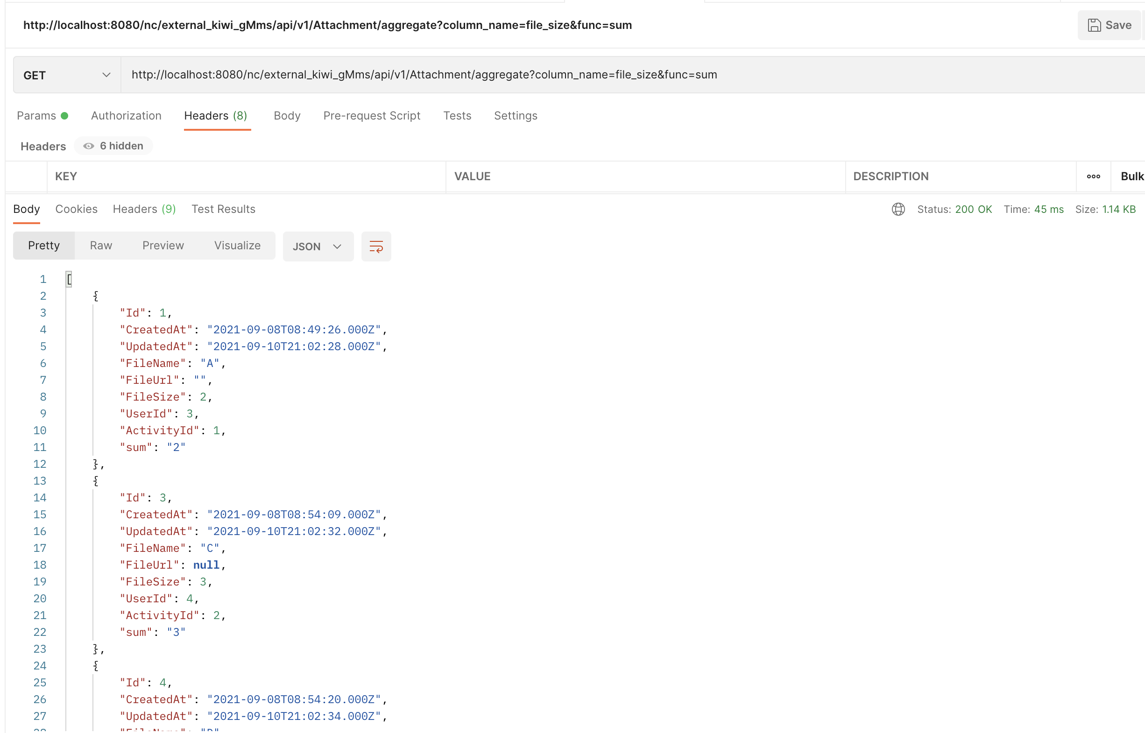
Task: Click Bulk edit link
Action: (x=1131, y=176)
